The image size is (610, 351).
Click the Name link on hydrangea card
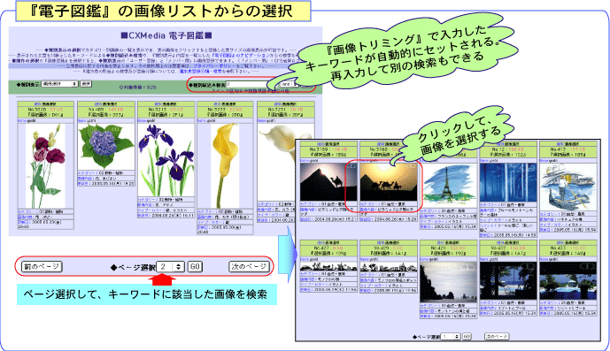click(x=81, y=121)
